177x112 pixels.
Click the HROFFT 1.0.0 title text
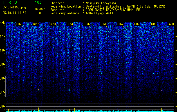[22, 2]
